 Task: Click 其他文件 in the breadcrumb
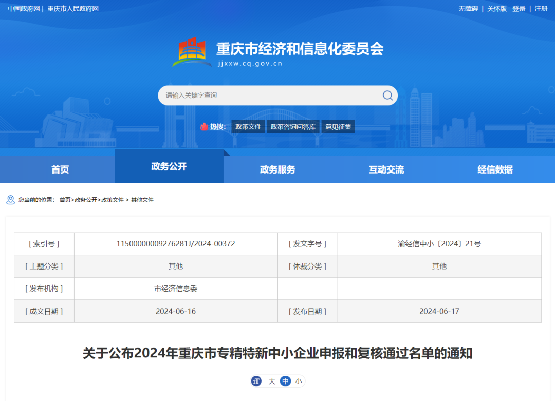142,200
